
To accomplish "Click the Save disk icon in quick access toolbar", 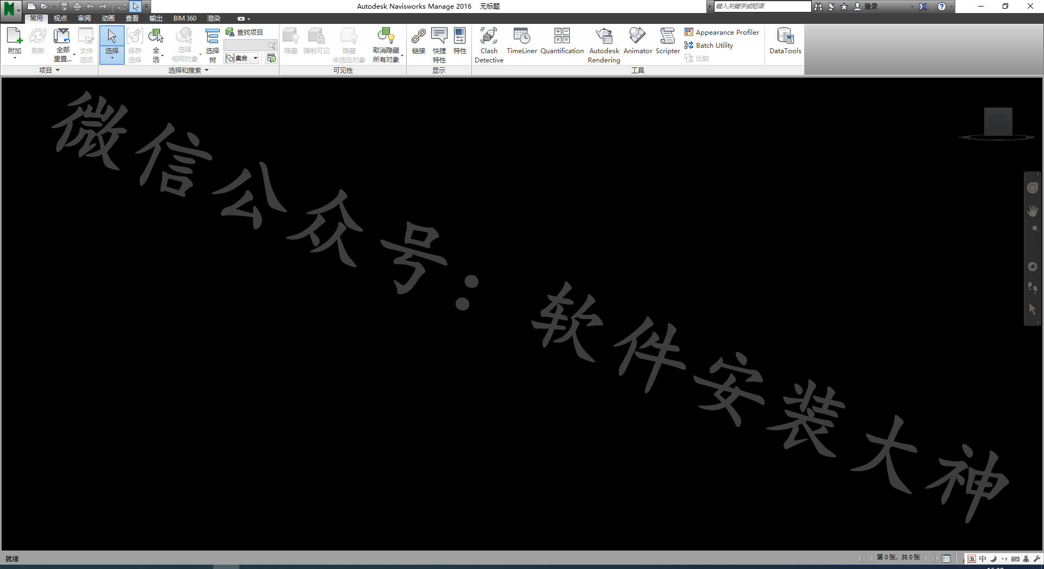I will click(x=64, y=7).
